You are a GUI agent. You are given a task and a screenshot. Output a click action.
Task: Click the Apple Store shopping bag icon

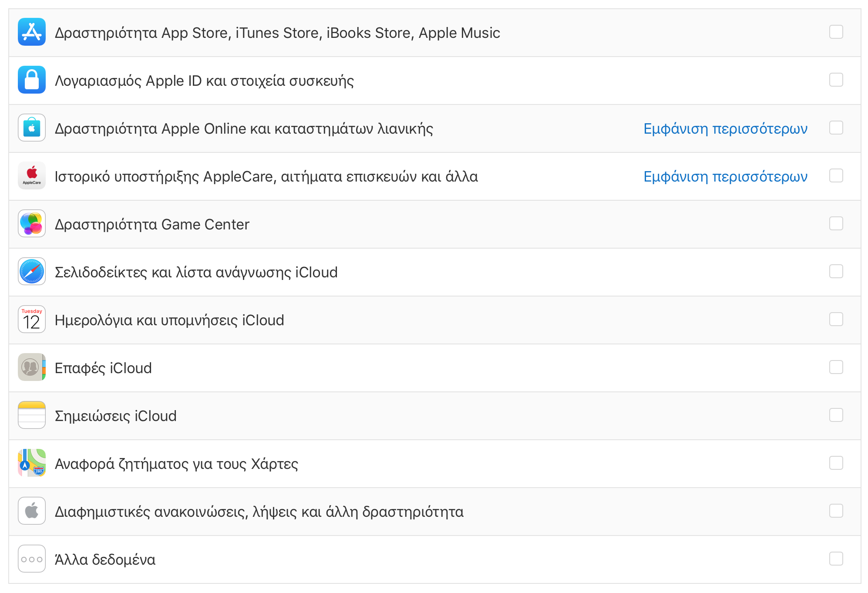[x=32, y=128]
